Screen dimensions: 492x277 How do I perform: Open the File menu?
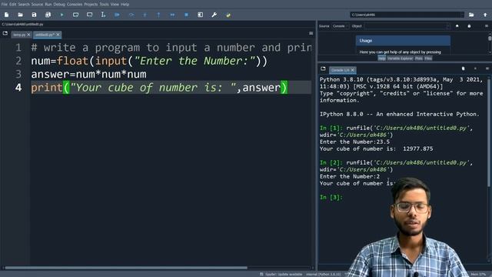point(5,5)
